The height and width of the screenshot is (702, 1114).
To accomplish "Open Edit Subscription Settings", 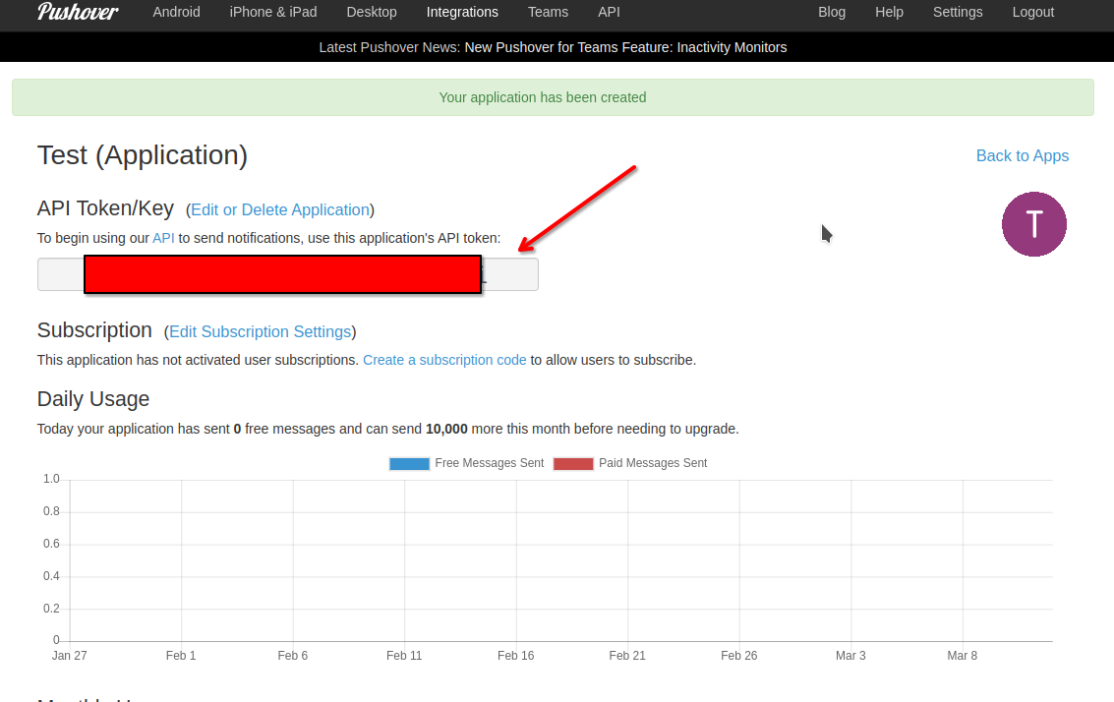I will click(260, 331).
